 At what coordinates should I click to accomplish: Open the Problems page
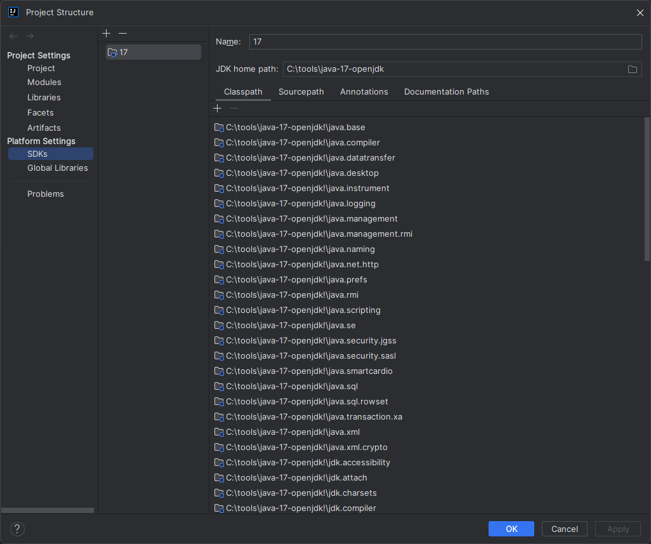(x=45, y=194)
